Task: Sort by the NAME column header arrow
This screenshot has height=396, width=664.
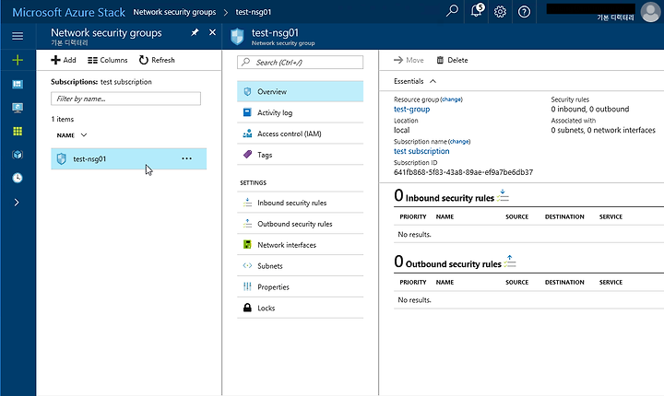Action: [x=84, y=135]
